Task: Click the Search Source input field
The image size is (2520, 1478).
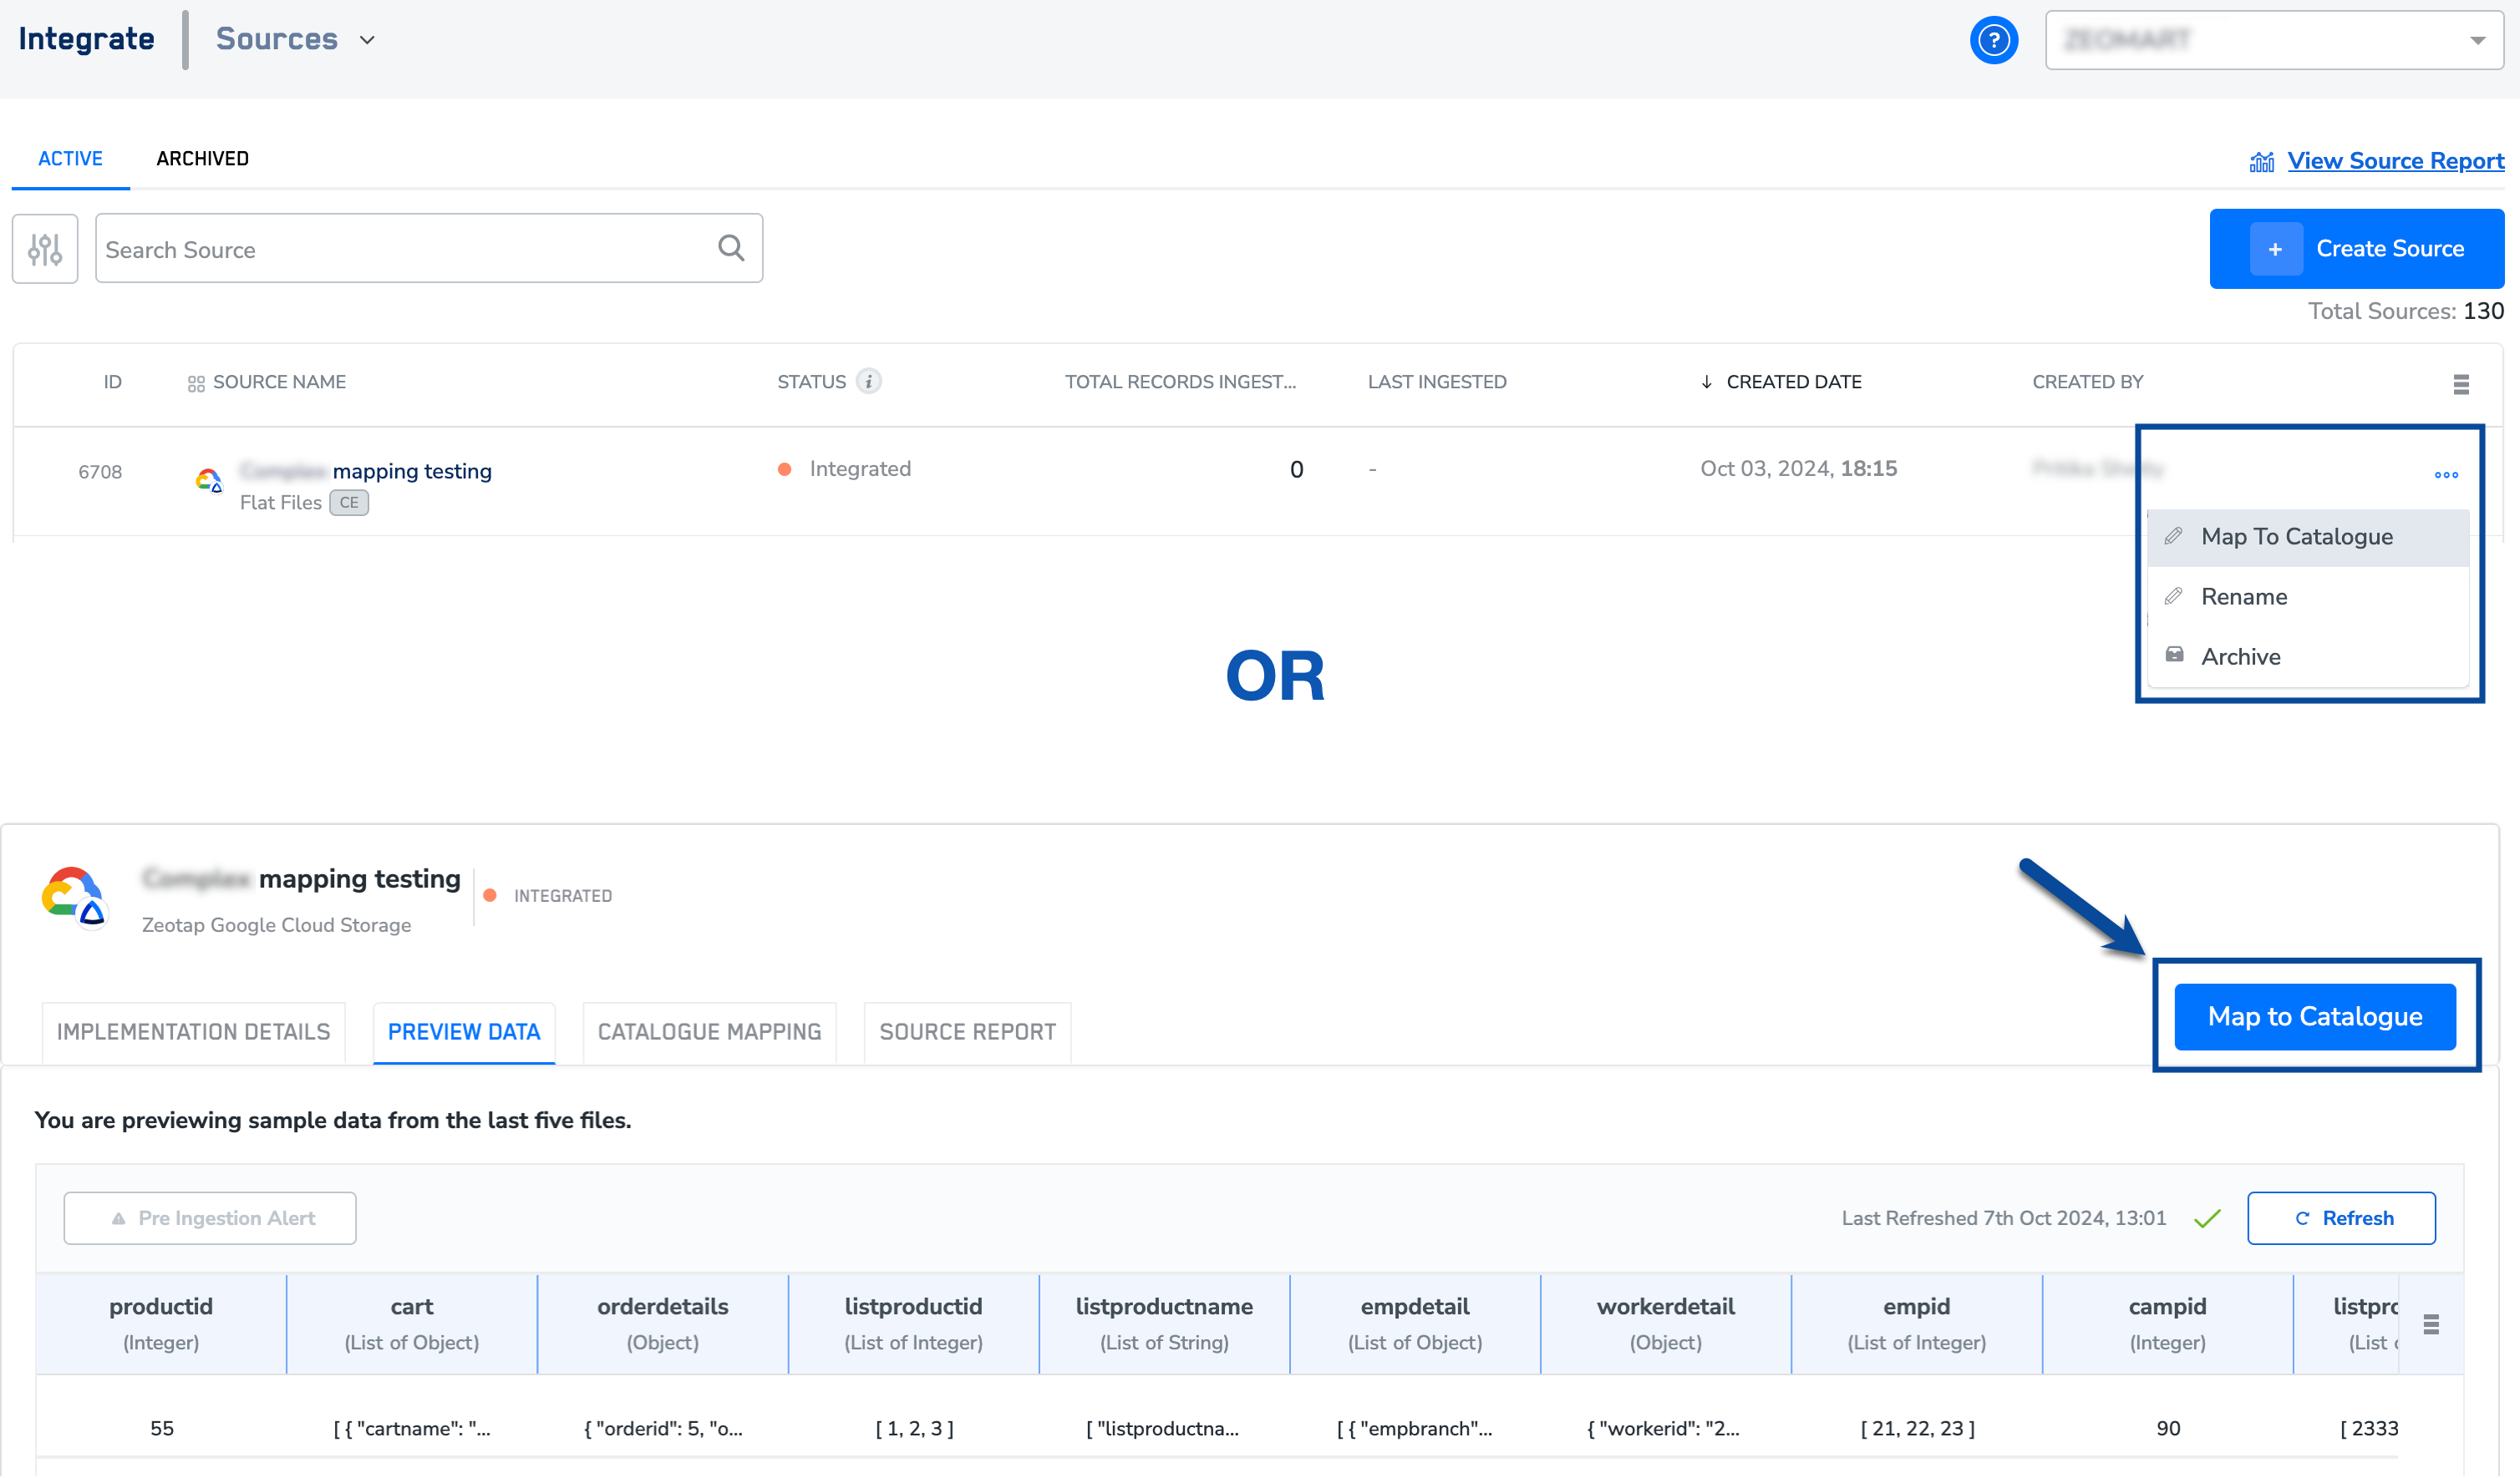Action: (400, 249)
